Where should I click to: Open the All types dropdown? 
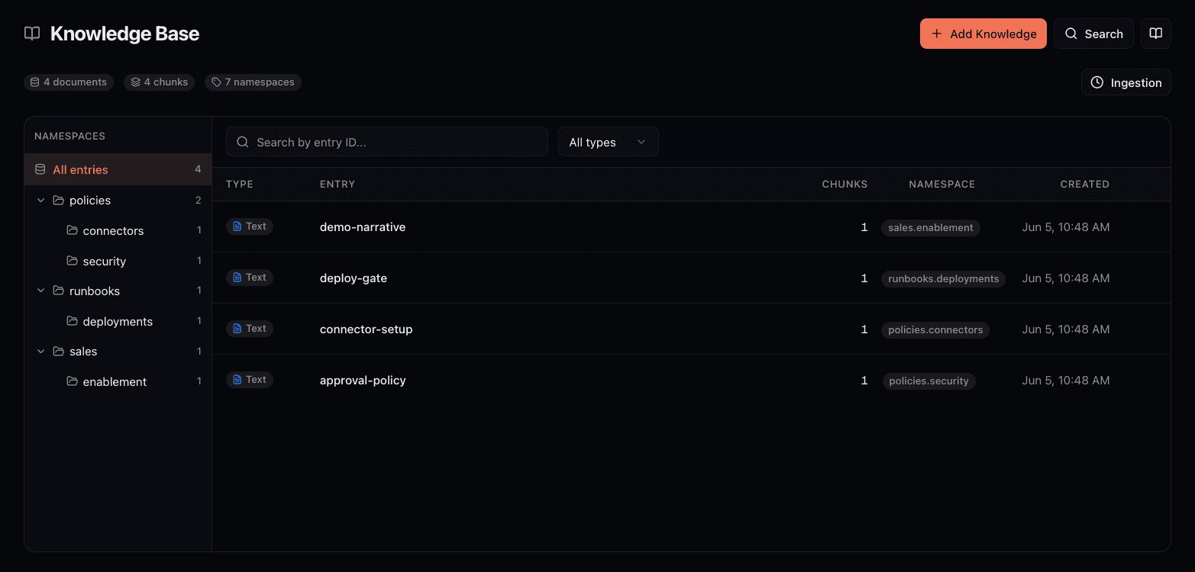click(x=609, y=142)
